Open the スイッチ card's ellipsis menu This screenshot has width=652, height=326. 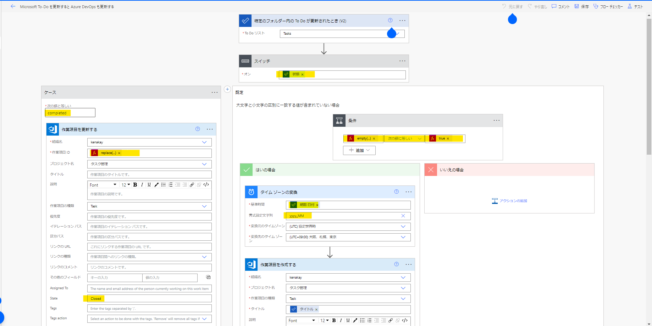coord(402,61)
